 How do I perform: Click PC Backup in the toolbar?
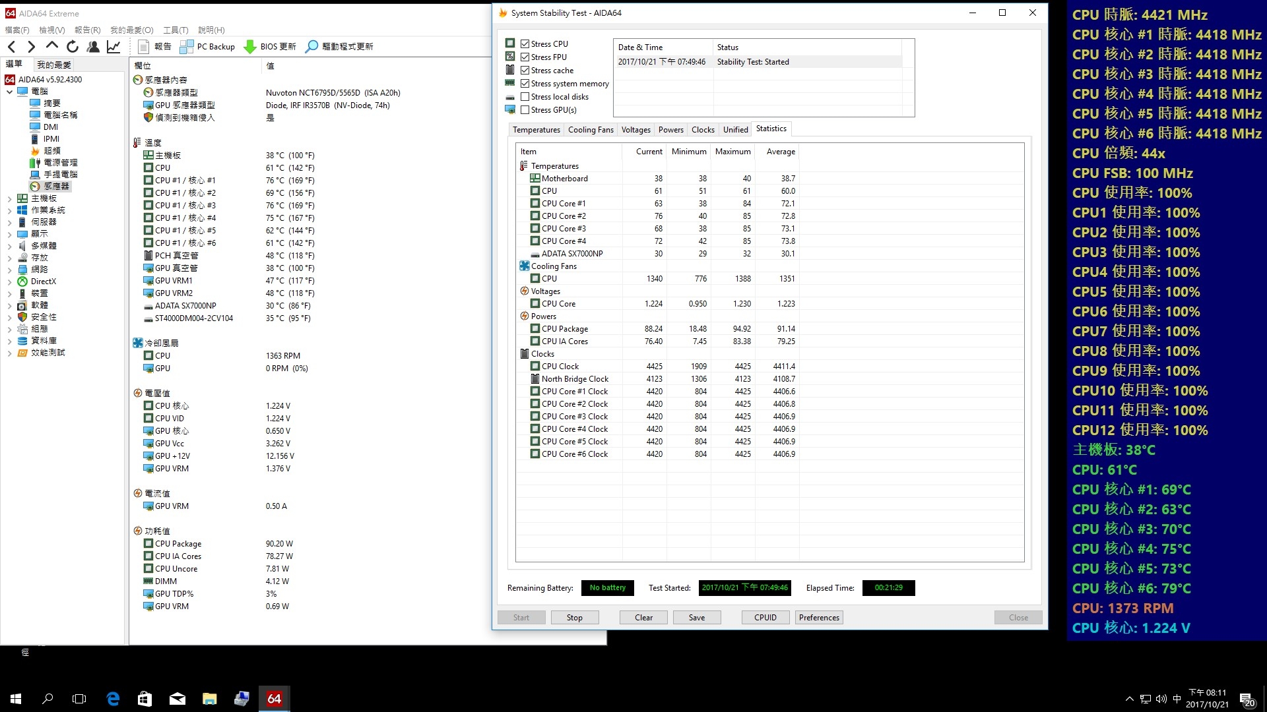coord(207,46)
